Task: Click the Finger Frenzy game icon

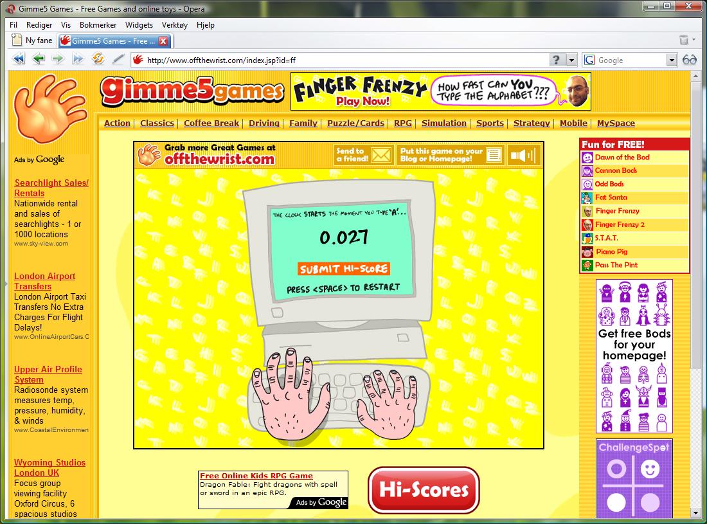Action: (587, 212)
